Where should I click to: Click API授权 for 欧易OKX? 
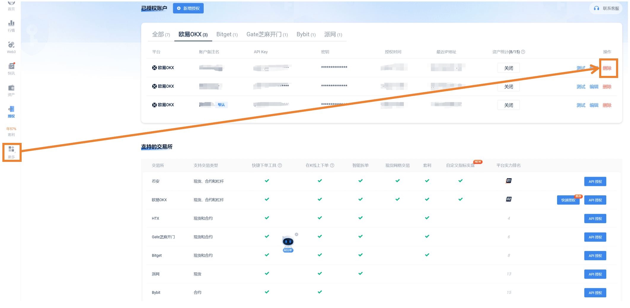click(x=595, y=200)
